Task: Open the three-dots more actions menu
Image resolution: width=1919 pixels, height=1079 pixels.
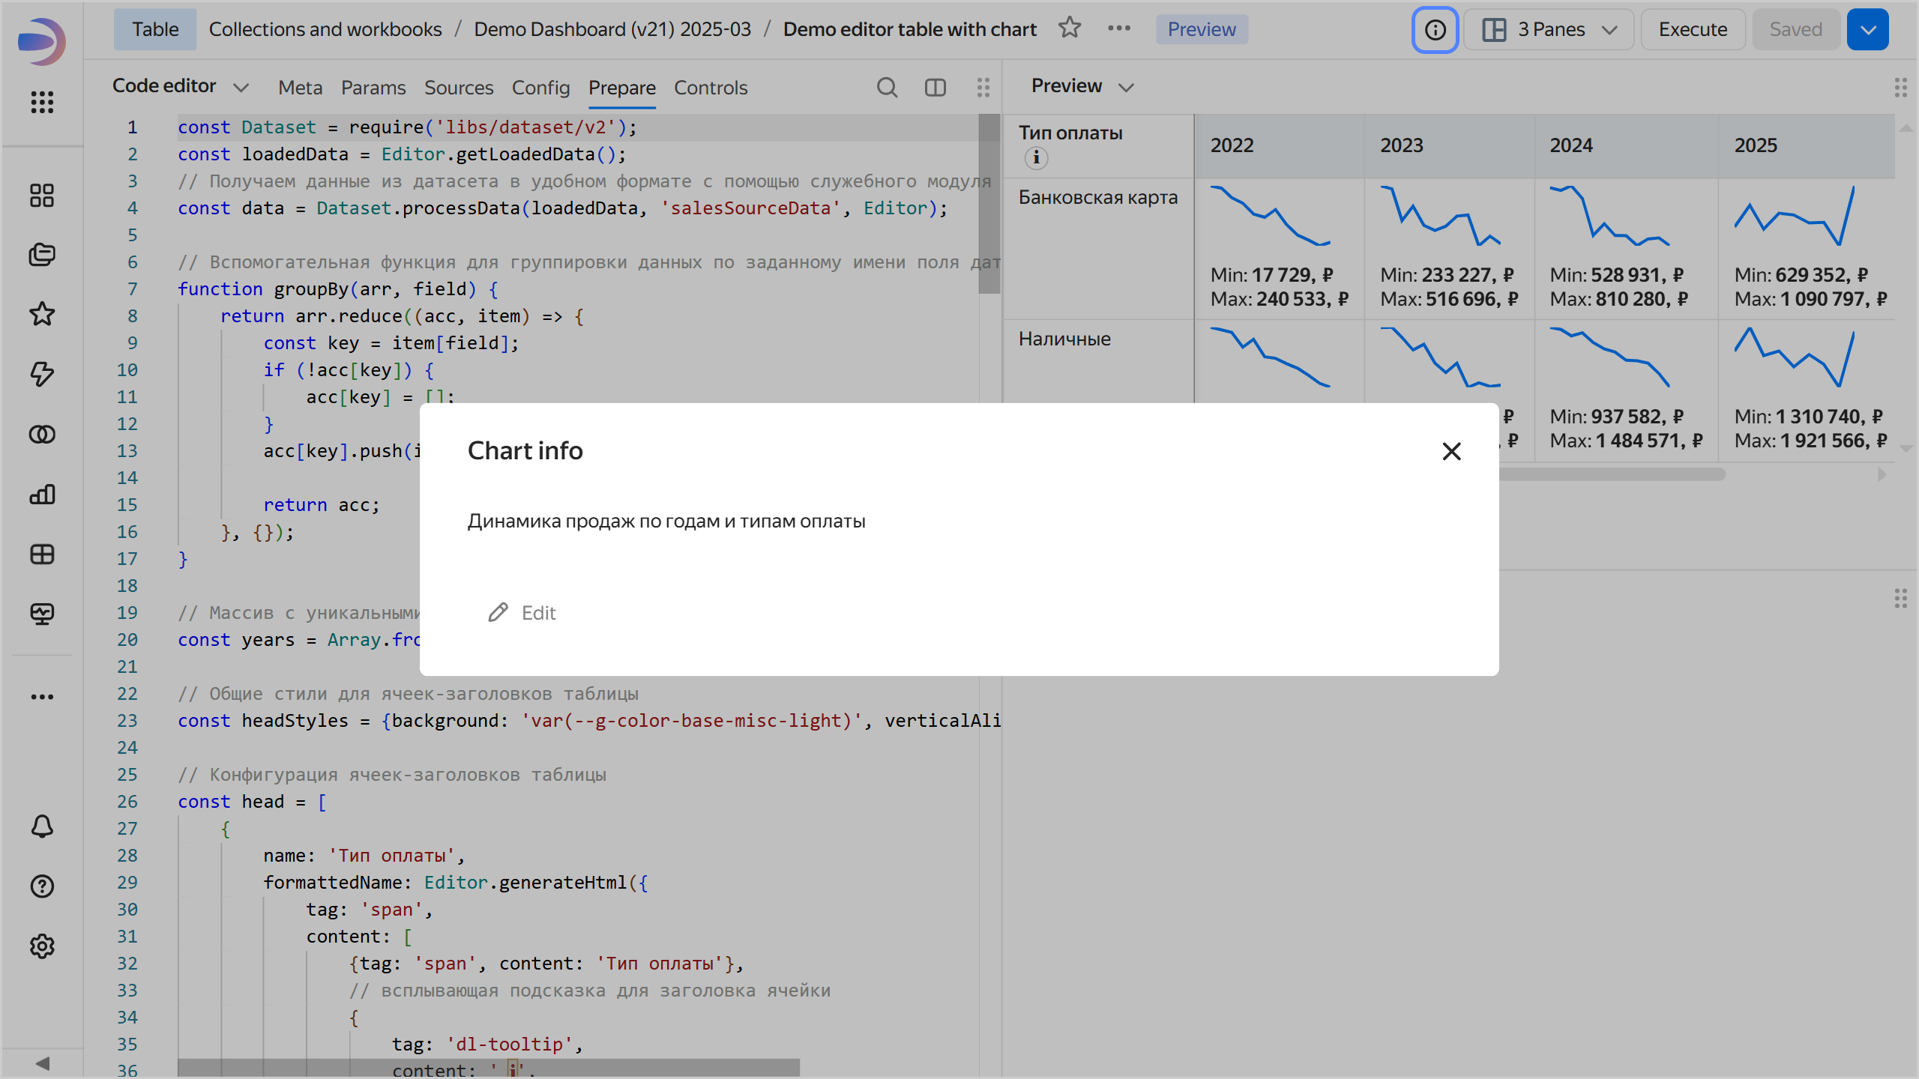Action: point(1118,28)
